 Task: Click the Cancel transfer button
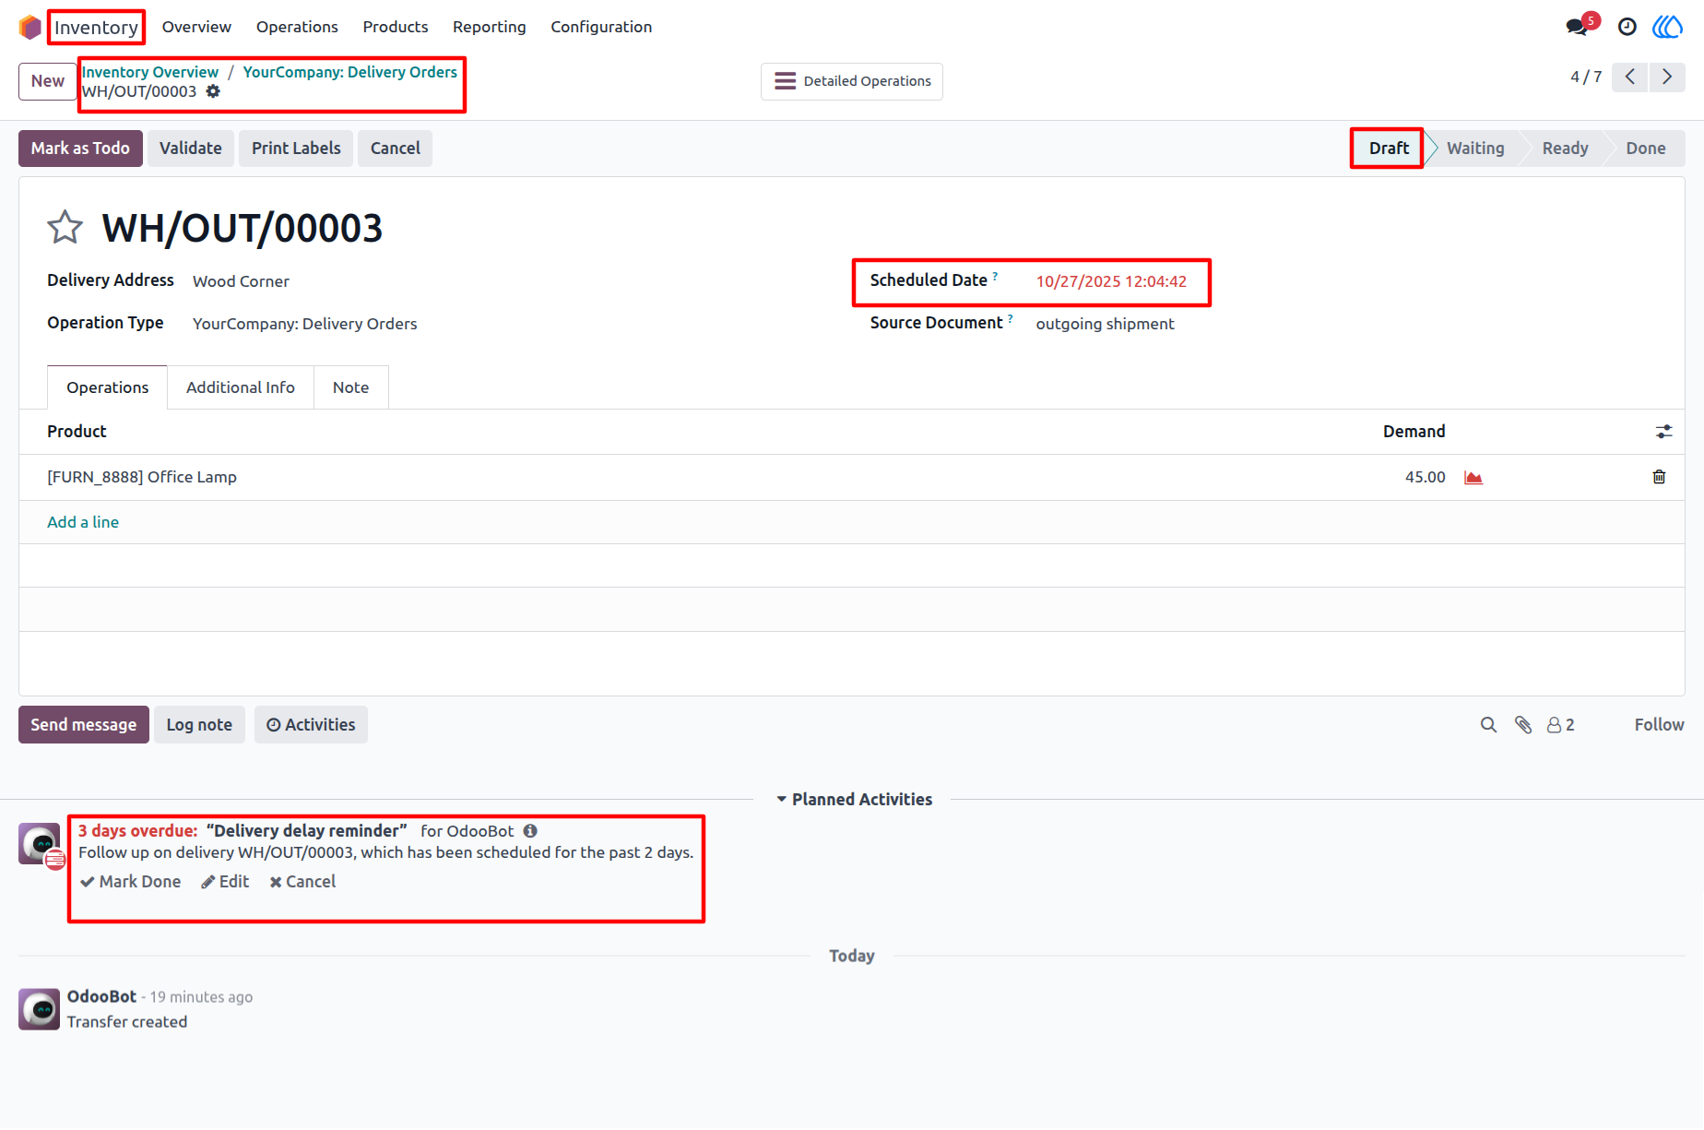395,149
